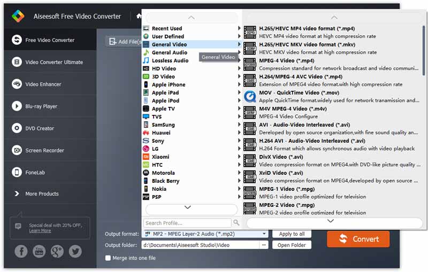Select the Sony category

pyautogui.click(x=191, y=141)
